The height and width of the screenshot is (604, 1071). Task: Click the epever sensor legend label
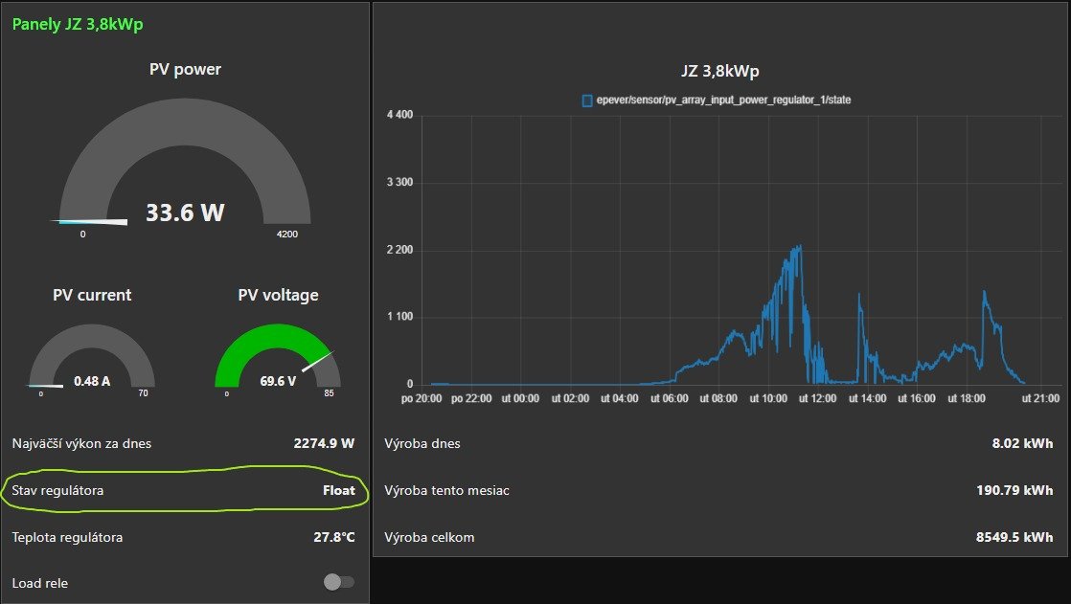723,100
